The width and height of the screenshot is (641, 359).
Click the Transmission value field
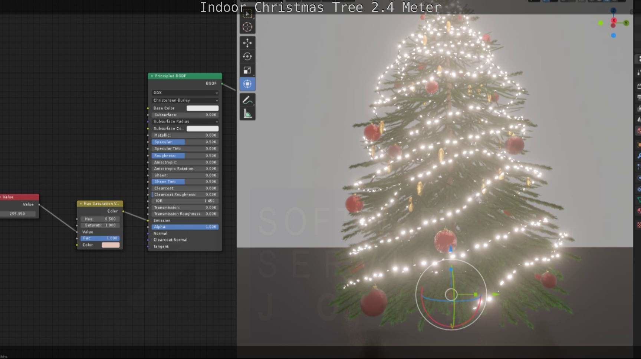pos(185,208)
